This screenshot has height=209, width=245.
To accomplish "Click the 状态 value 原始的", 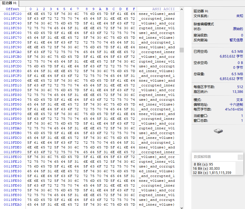I will 238,29.
